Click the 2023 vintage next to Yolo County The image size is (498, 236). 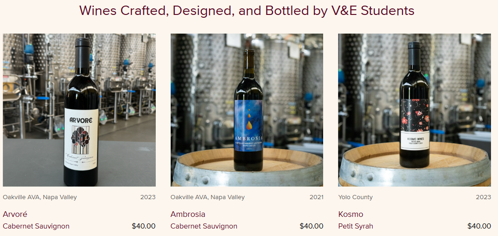point(484,197)
